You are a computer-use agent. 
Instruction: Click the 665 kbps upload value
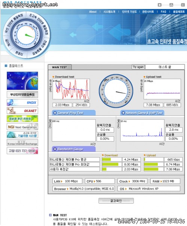[x=173, y=160]
